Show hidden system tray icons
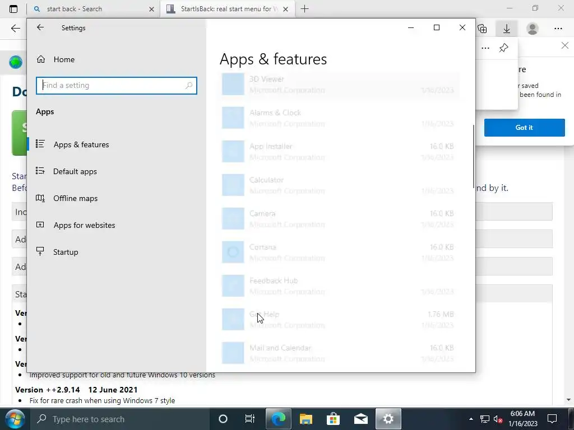574x430 pixels. pyautogui.click(x=471, y=419)
